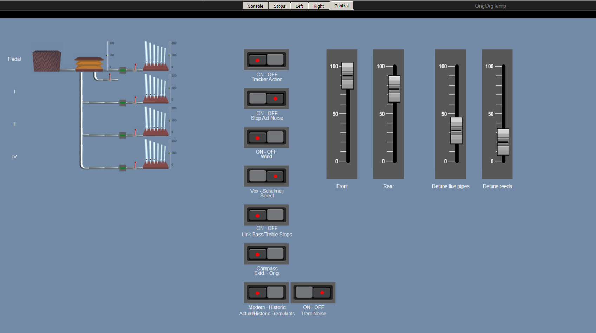596x333 pixels.
Task: Click the wooden blower box in the wind diagram
Action: coord(47,61)
